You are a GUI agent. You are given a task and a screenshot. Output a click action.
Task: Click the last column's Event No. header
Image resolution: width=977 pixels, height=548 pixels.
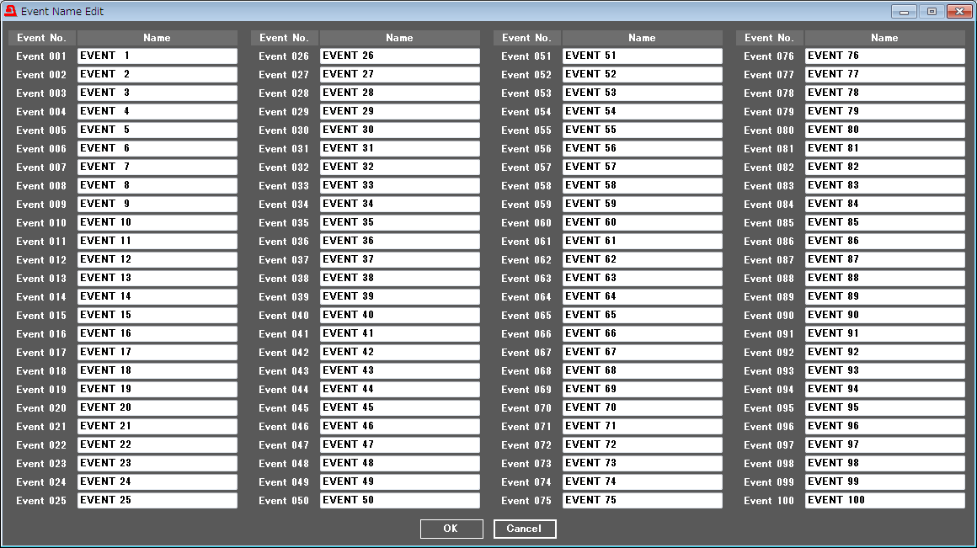coord(769,38)
